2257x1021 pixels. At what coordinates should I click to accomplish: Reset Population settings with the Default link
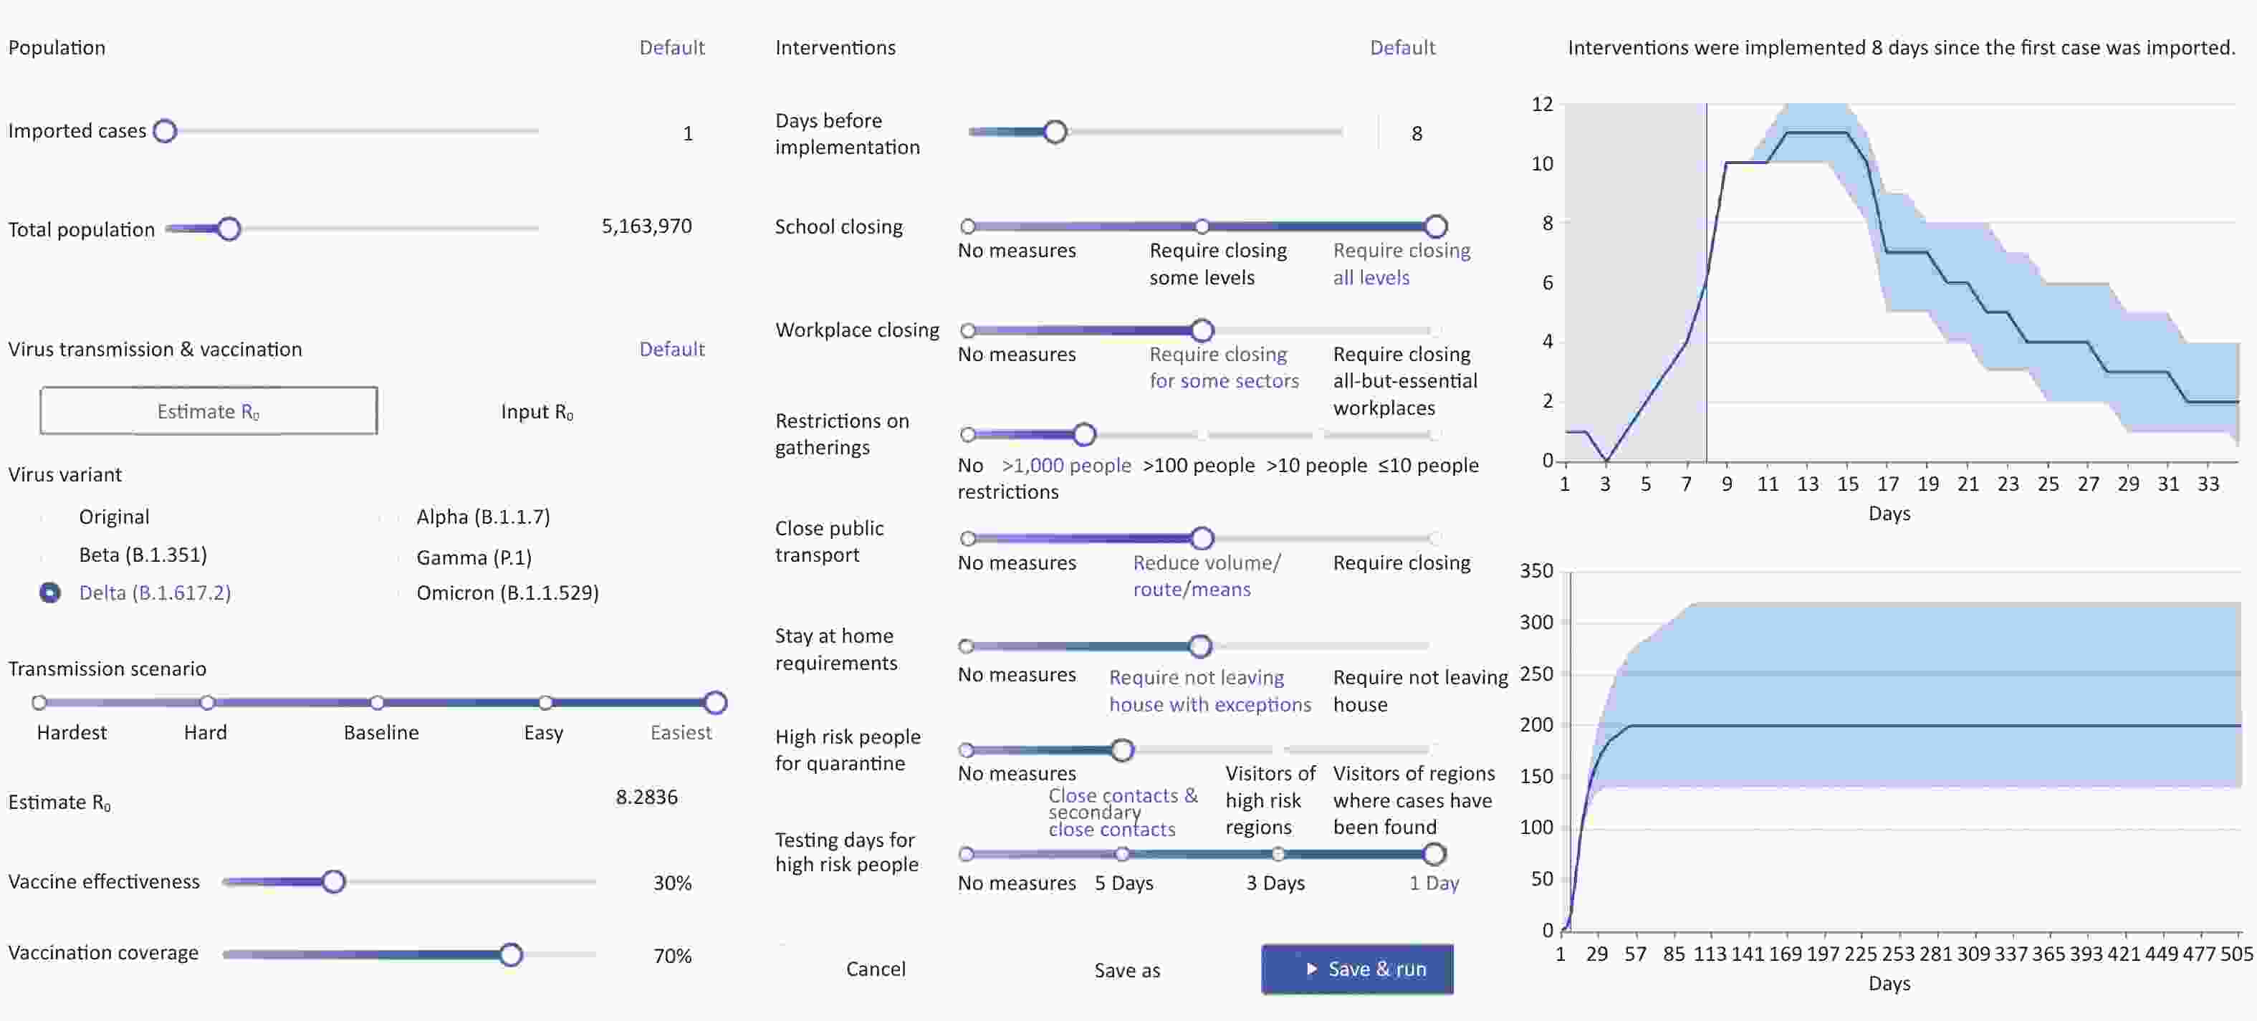click(671, 47)
